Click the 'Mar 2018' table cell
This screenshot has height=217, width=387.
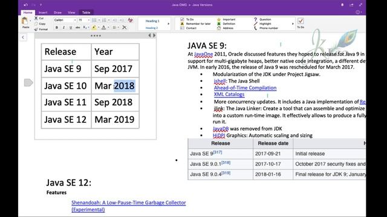[115, 86]
